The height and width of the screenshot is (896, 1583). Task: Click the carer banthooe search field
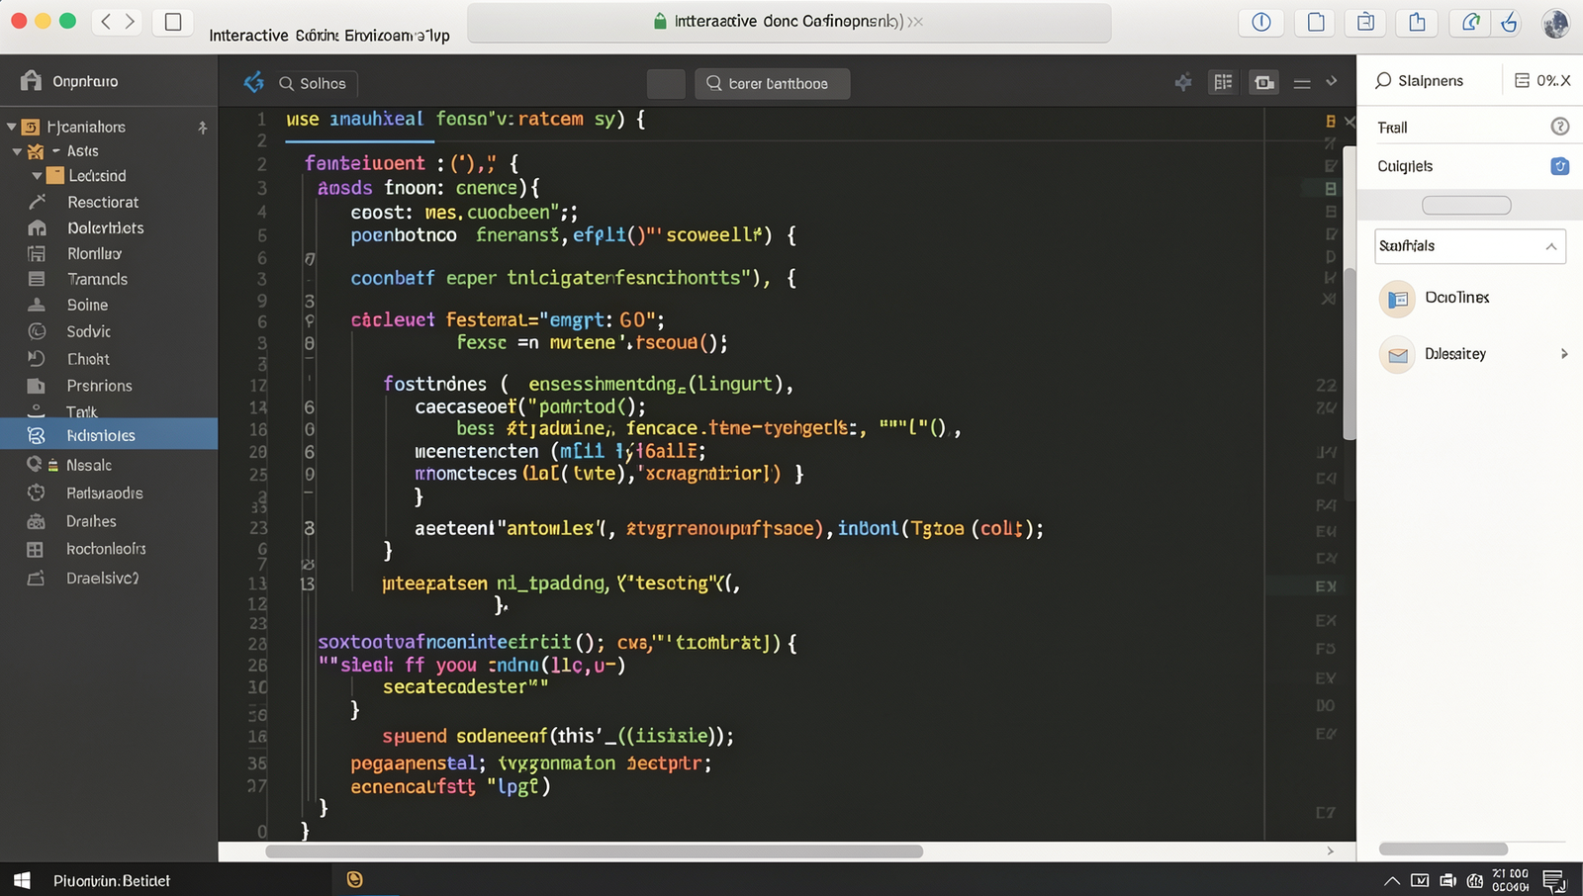[773, 83]
